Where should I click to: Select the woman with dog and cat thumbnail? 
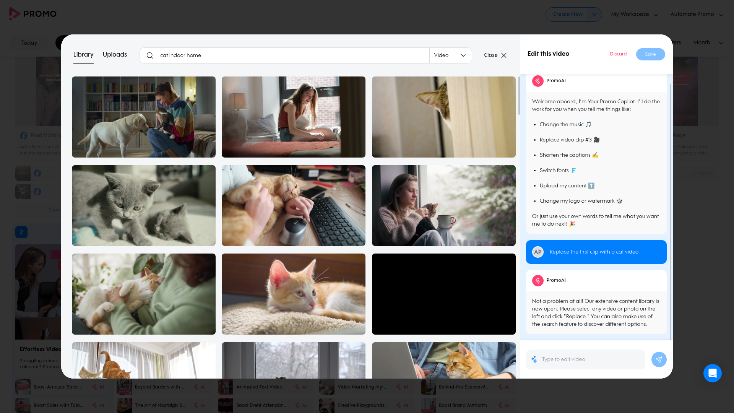[144, 117]
